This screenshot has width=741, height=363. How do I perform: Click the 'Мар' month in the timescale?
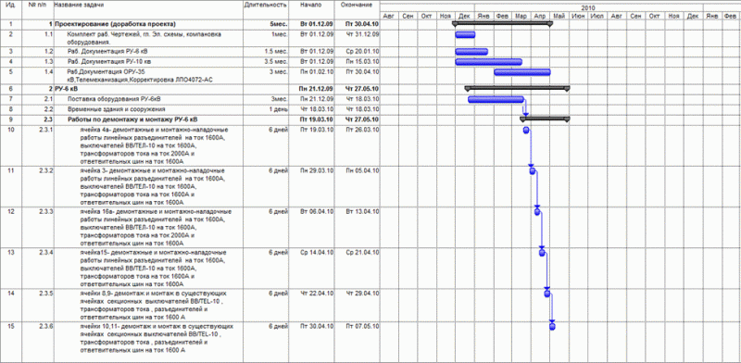[521, 16]
